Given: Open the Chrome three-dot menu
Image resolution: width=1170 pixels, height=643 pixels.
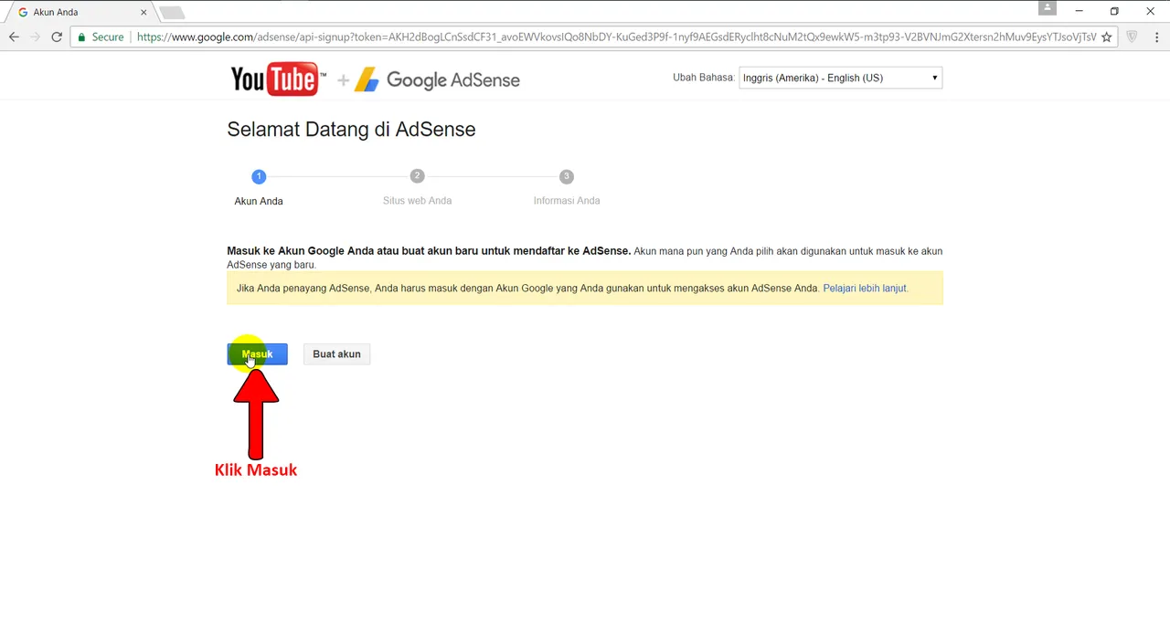Looking at the screenshot, I should point(1156,37).
